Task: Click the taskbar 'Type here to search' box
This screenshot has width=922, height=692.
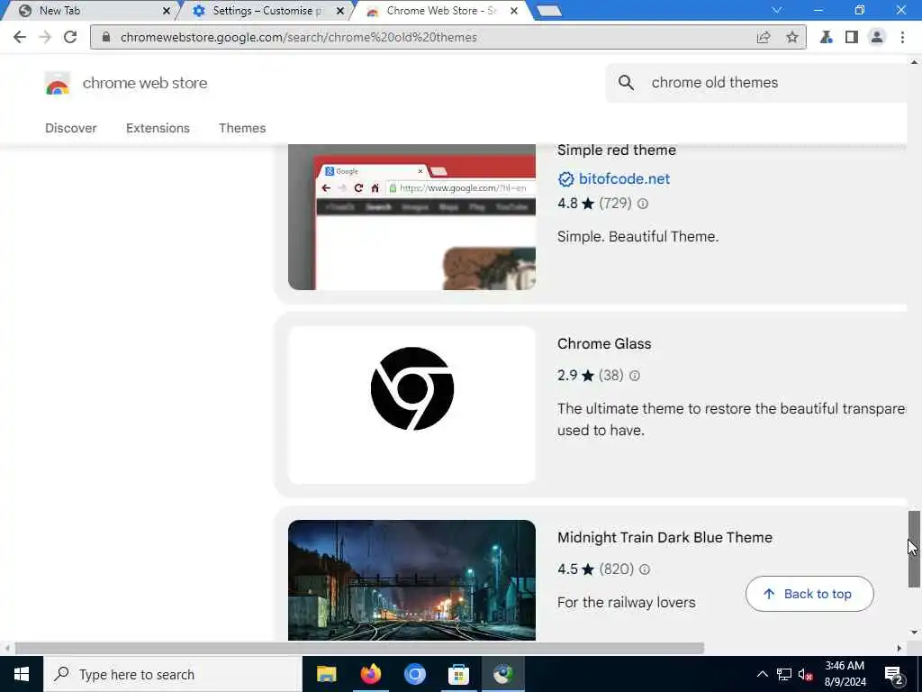Action: 172,674
